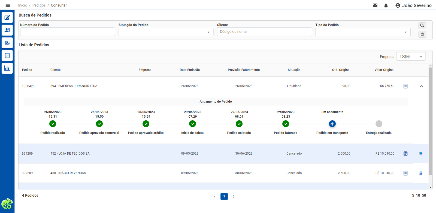Viewport: 436px width, 213px height.
Task: Open the new order edit sidebar icon
Action: point(7,17)
